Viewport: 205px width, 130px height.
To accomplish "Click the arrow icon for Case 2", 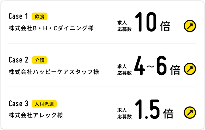I will point(190,68).
